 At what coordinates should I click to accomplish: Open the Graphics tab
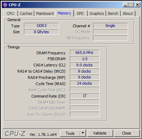click(97, 13)
